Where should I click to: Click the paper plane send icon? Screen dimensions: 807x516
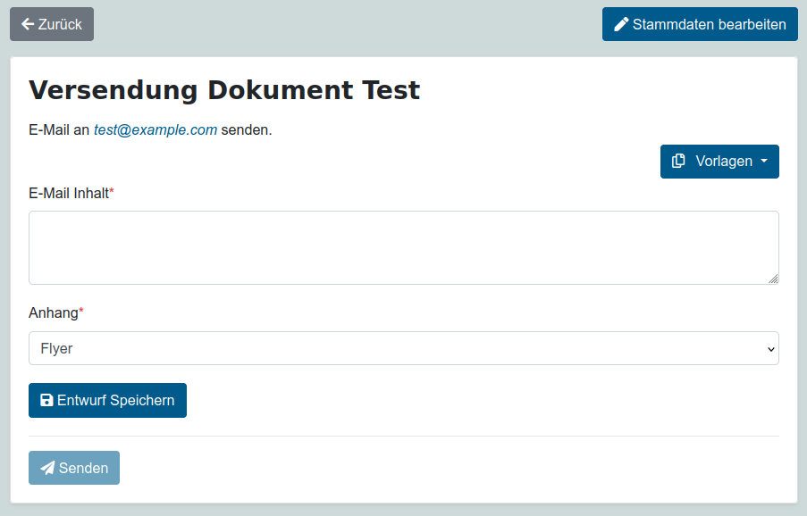(47, 469)
